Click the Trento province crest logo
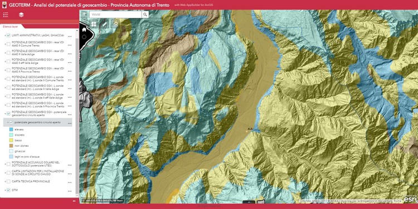418x209 pixels. (x=4, y=5)
